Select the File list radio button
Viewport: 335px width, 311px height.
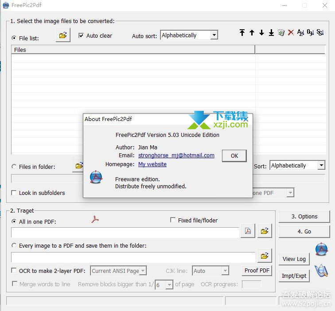coord(14,38)
